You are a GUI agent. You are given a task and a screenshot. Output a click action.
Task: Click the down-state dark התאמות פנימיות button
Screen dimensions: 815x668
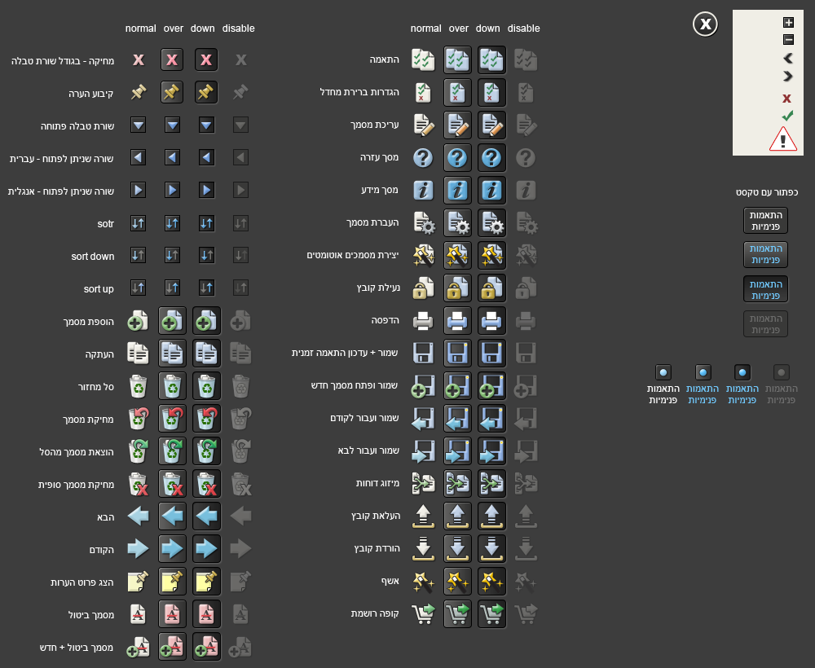tap(765, 289)
